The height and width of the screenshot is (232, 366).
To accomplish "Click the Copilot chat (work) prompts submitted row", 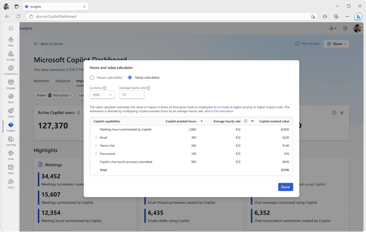I will pyautogui.click(x=191, y=162).
